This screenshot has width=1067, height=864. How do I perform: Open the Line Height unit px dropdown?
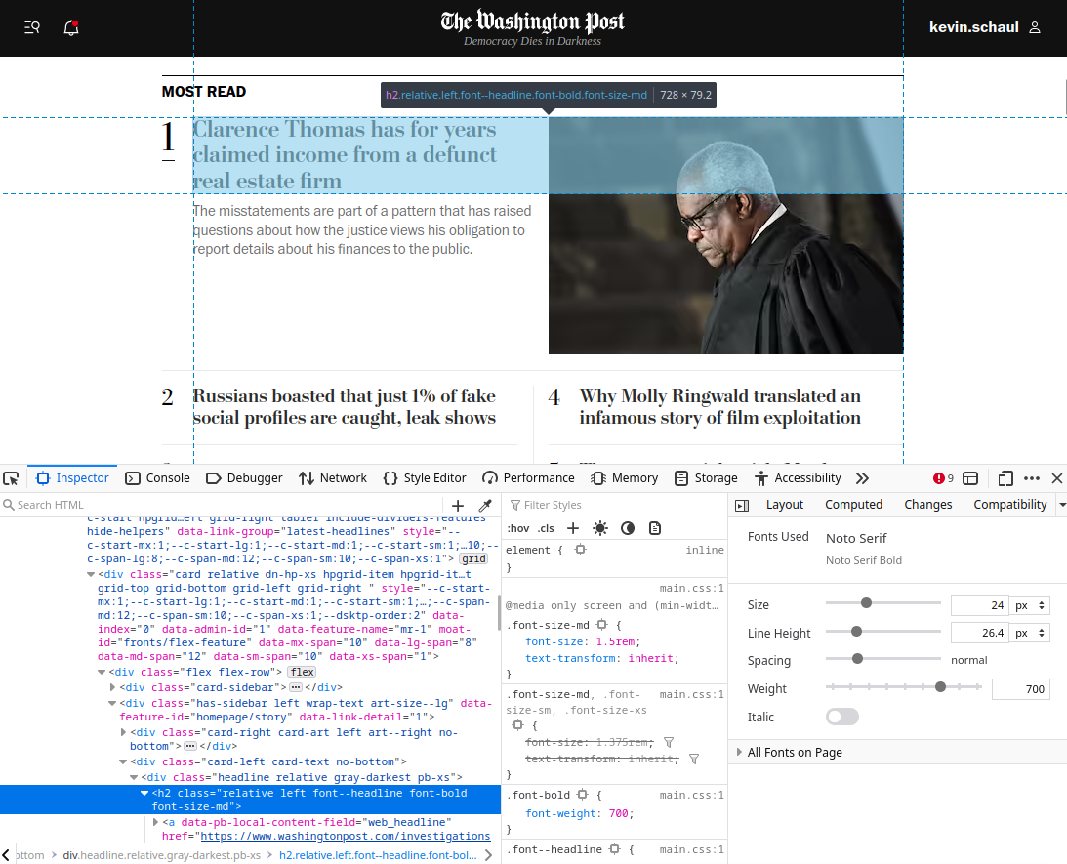1030,633
